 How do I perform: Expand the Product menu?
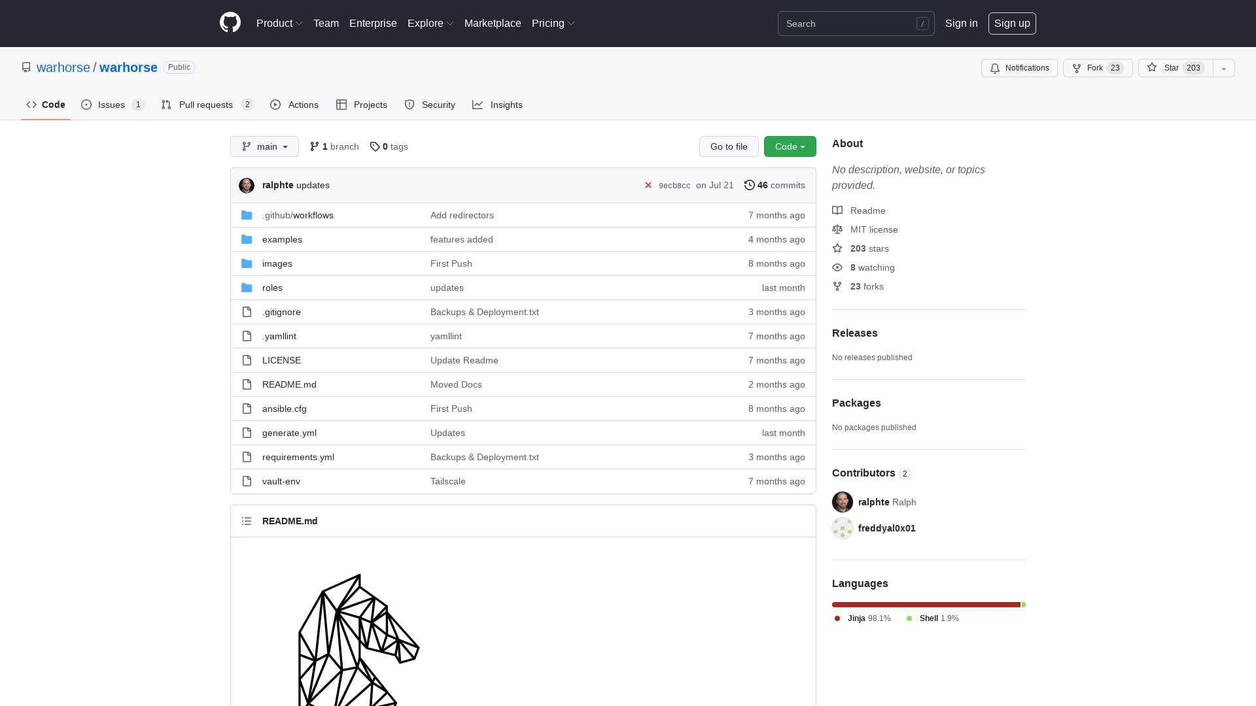tap(279, 23)
